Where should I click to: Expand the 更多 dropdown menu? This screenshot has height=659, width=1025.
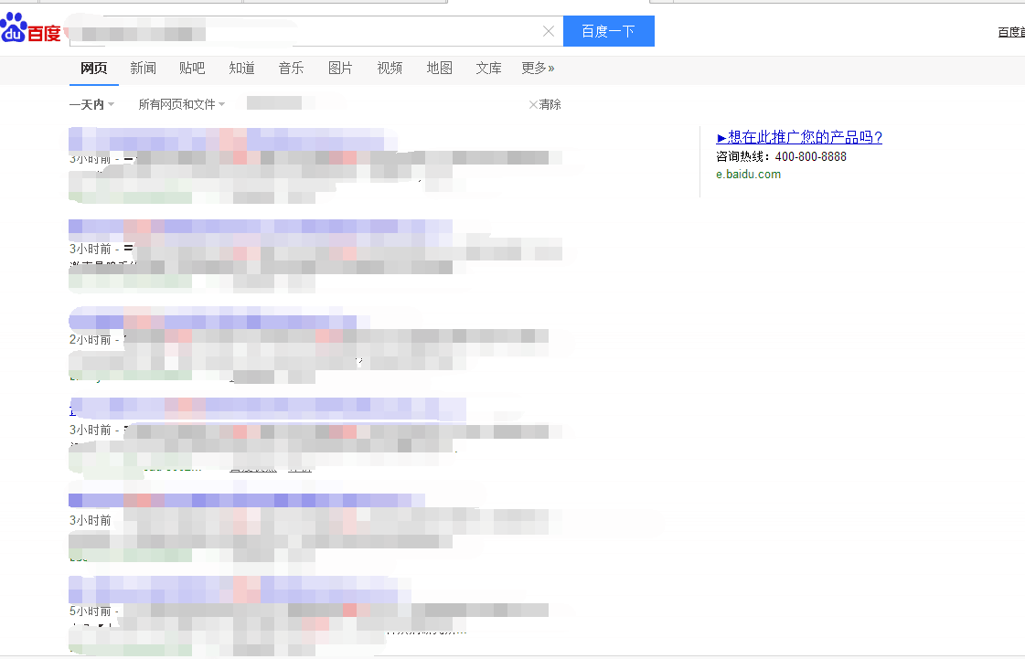pyautogui.click(x=538, y=68)
